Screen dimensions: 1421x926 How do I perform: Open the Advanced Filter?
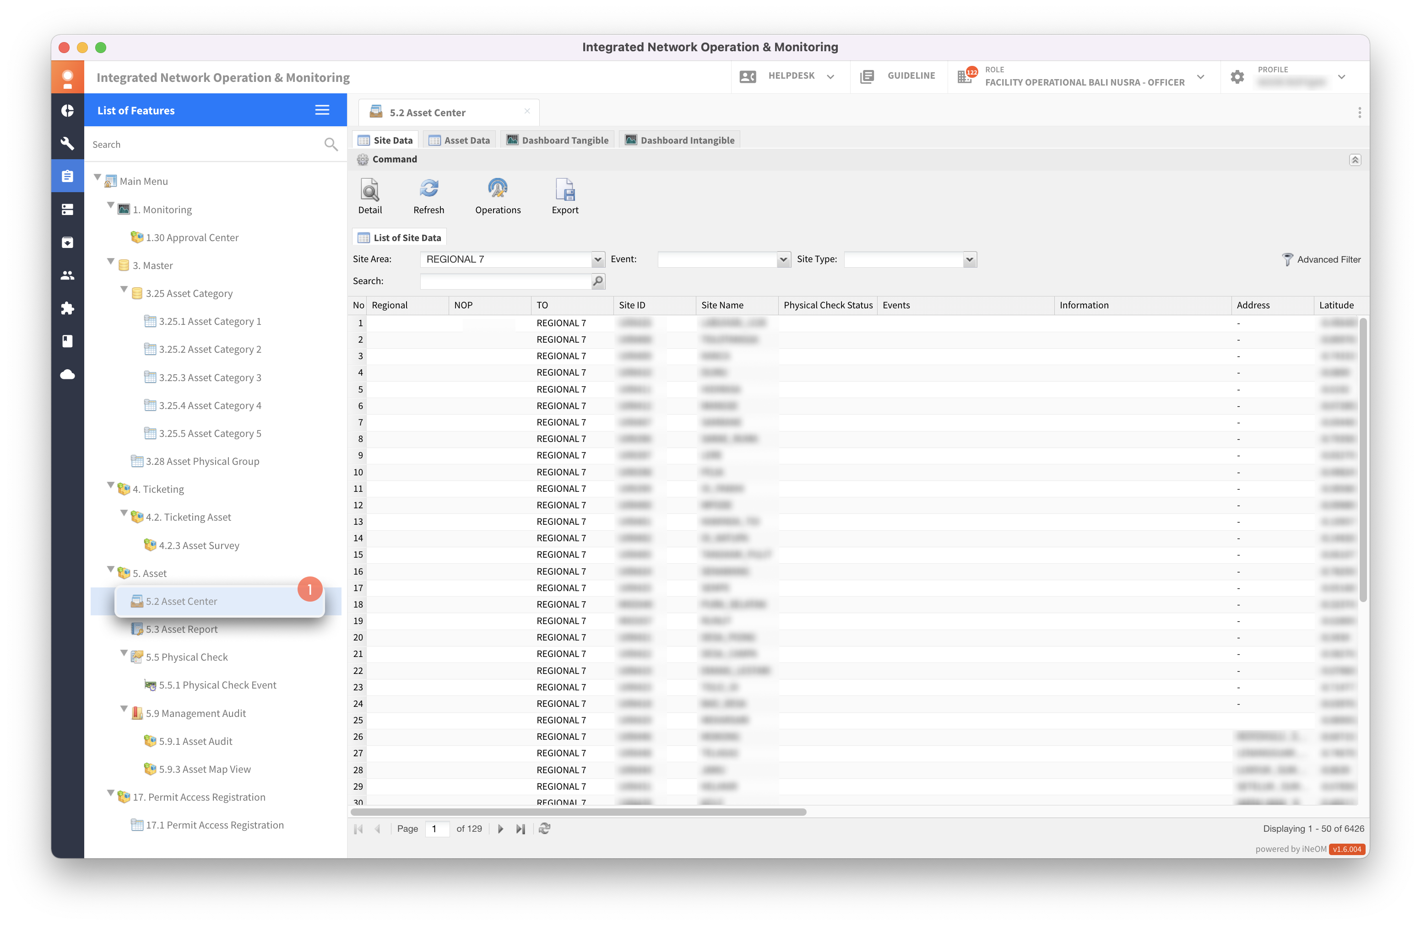tap(1321, 259)
